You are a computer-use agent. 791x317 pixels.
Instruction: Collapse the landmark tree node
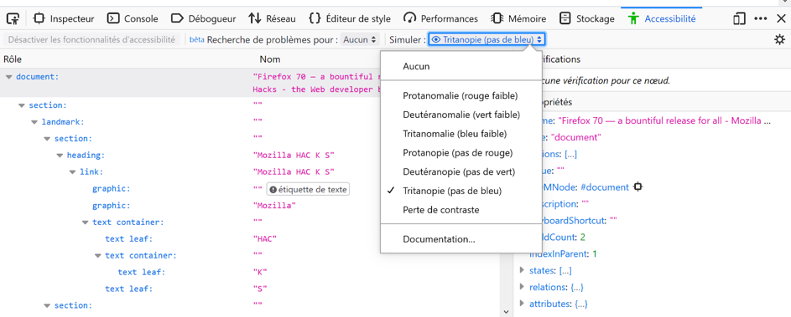[34, 122]
